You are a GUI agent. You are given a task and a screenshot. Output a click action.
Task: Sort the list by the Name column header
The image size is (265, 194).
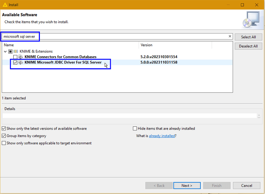(x=9, y=45)
